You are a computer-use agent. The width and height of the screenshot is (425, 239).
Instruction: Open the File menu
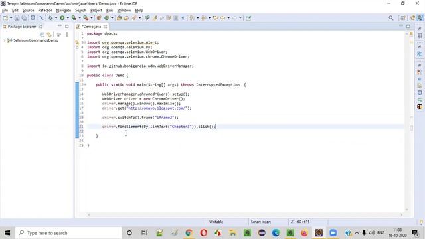point(5,11)
